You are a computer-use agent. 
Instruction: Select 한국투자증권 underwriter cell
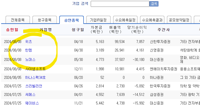[160, 86]
